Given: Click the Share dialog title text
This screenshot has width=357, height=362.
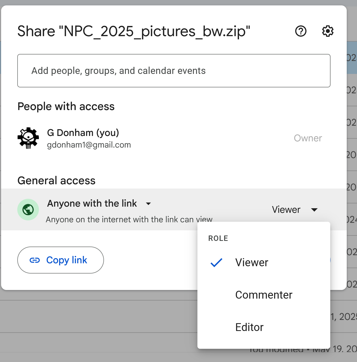Looking at the screenshot, I should pyautogui.click(x=134, y=31).
